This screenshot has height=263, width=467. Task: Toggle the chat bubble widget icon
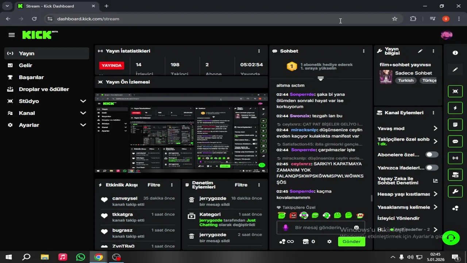pyautogui.click(x=455, y=141)
